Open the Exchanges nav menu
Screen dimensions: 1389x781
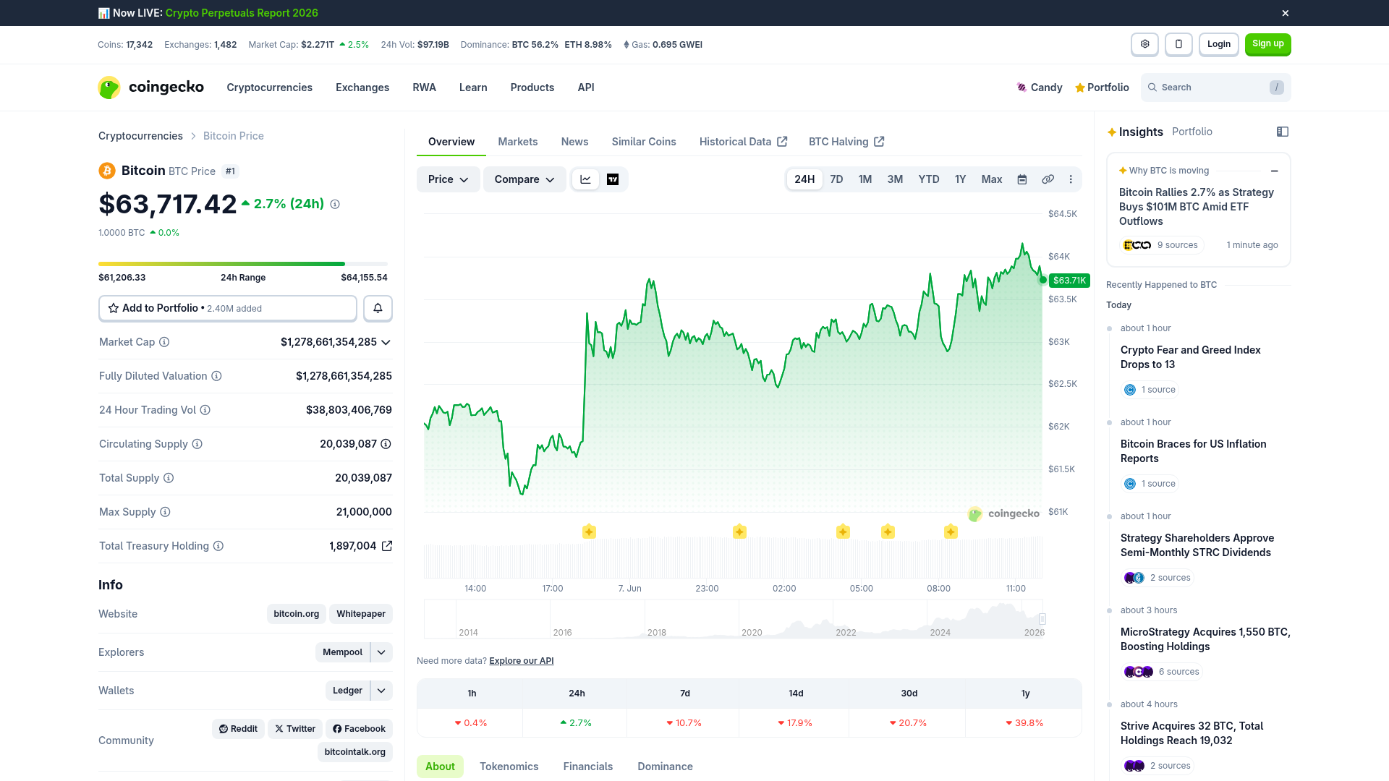[x=362, y=88]
